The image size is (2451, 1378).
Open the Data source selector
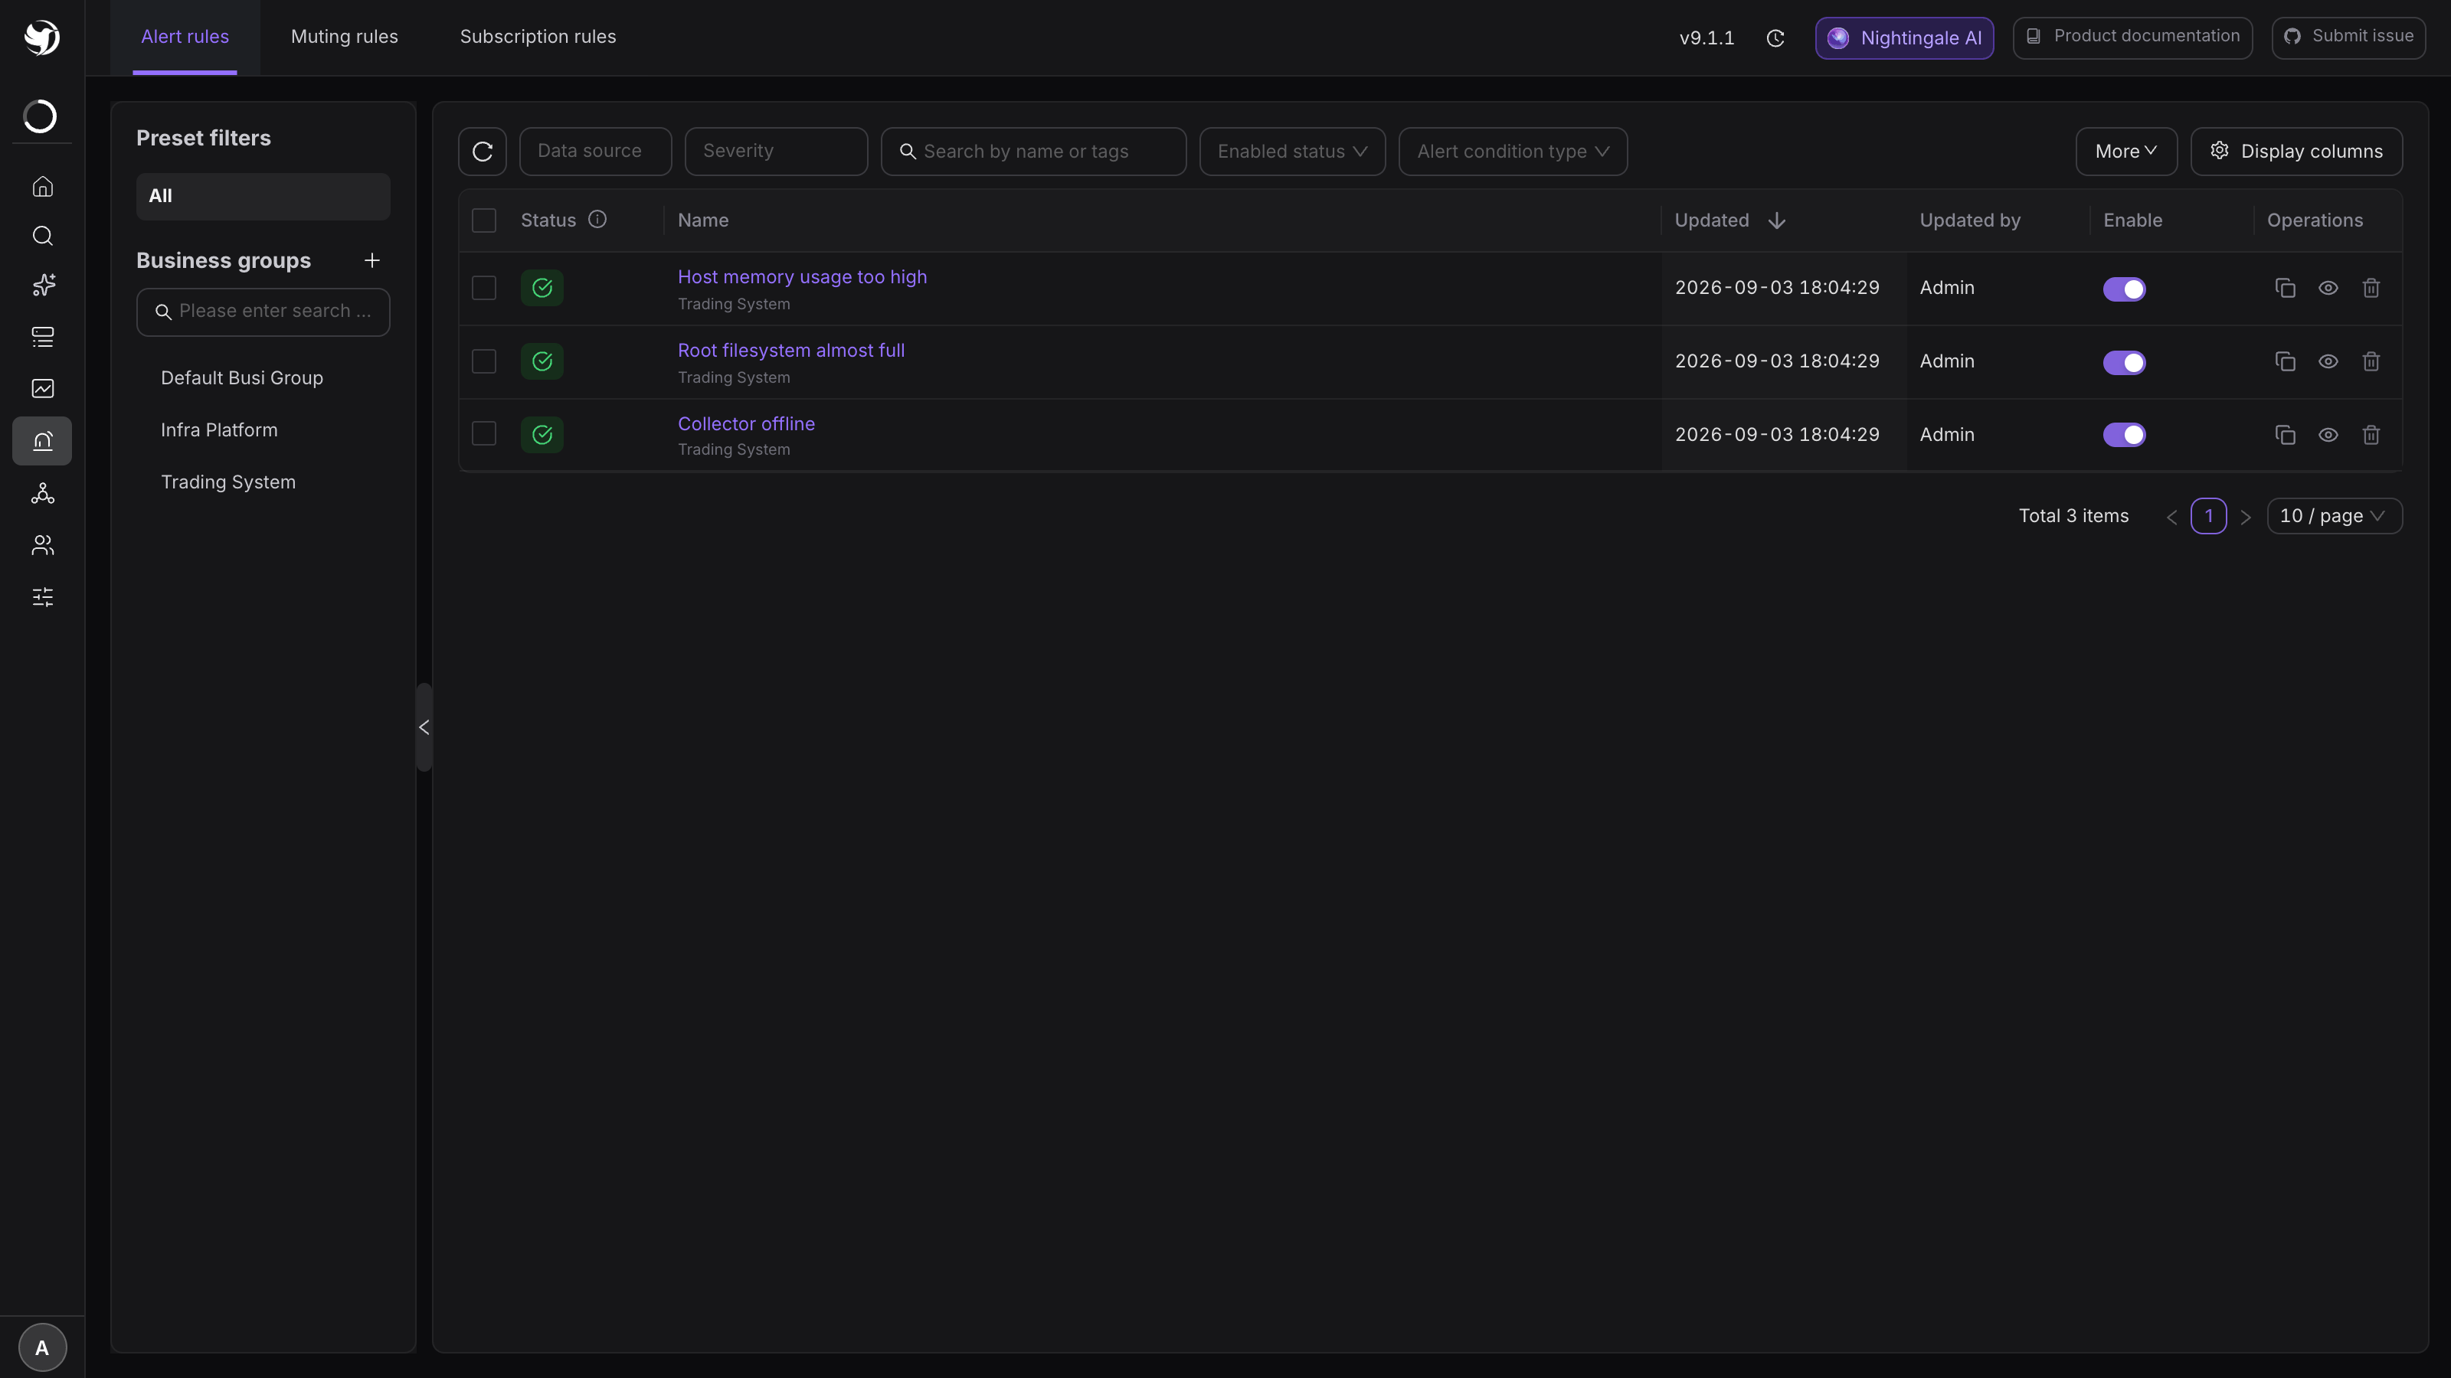(x=596, y=152)
